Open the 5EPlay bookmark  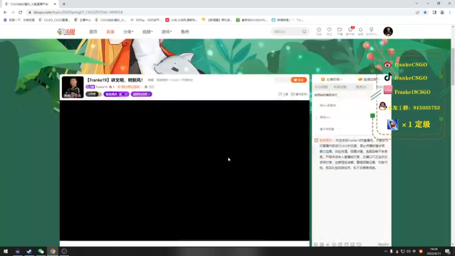(146, 20)
